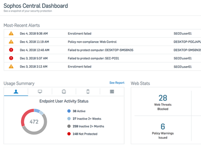Viewport: 201px width, 150px height.
Task: Open the See Report link
Action: point(117,83)
